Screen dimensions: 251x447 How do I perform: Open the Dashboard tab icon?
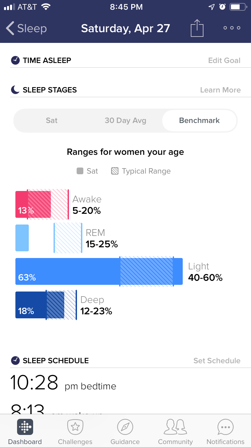point(25,427)
